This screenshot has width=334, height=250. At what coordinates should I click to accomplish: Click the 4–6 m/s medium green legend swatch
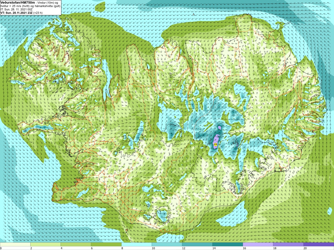click(x=76, y=245)
